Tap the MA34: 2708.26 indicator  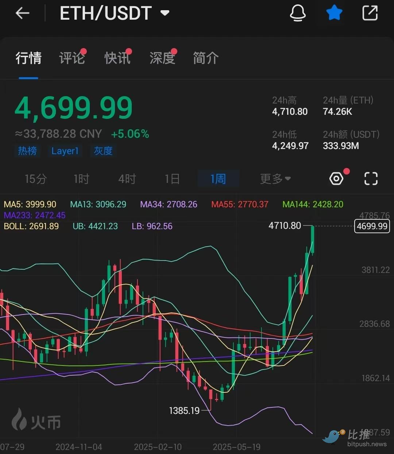pos(169,204)
